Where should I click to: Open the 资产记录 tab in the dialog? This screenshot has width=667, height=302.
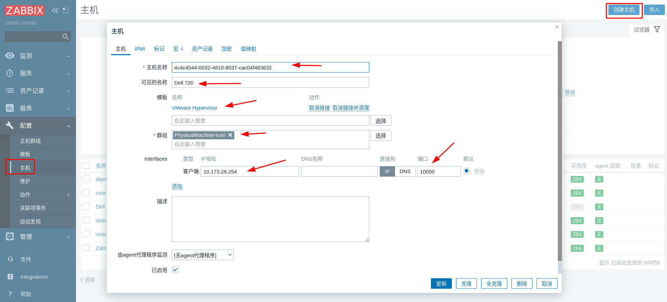coord(202,49)
